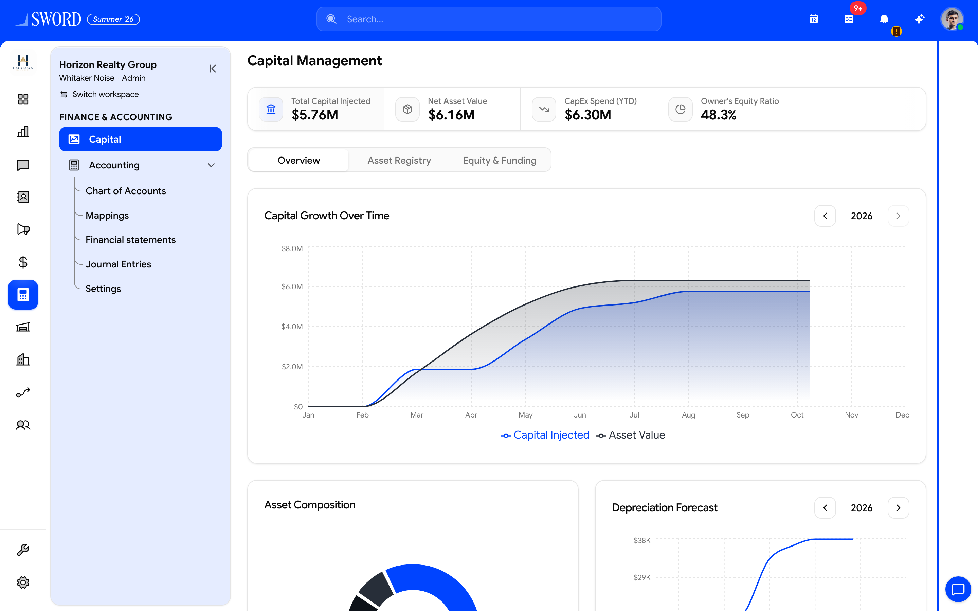The image size is (978, 611).
Task: Toggle Asset Value series in chart legend
Action: pyautogui.click(x=631, y=435)
